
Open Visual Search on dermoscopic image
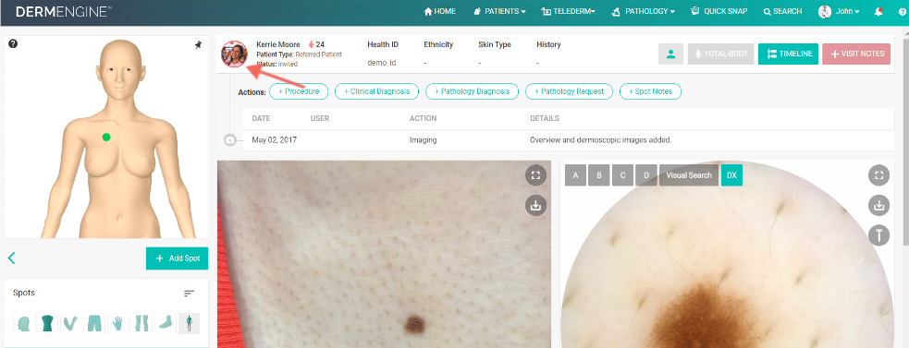click(x=689, y=175)
